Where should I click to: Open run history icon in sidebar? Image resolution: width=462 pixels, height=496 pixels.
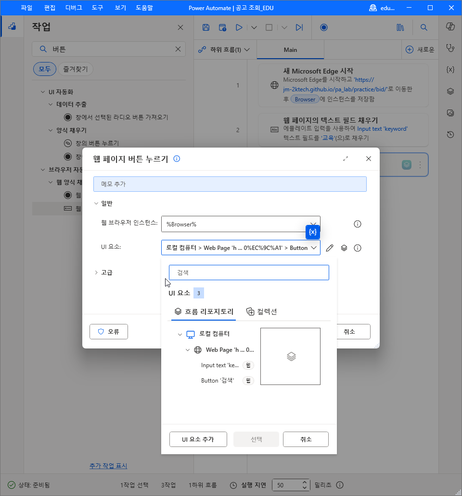click(x=450, y=135)
